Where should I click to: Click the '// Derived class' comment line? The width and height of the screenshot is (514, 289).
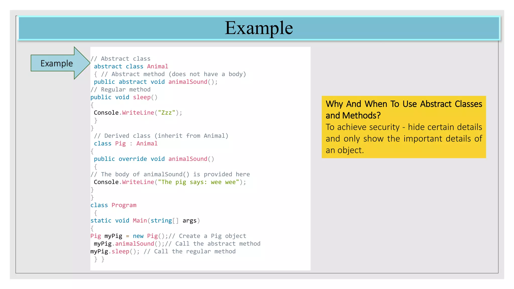click(161, 136)
